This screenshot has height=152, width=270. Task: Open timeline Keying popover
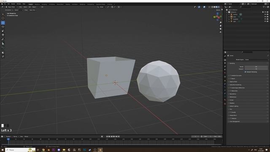point(16,136)
